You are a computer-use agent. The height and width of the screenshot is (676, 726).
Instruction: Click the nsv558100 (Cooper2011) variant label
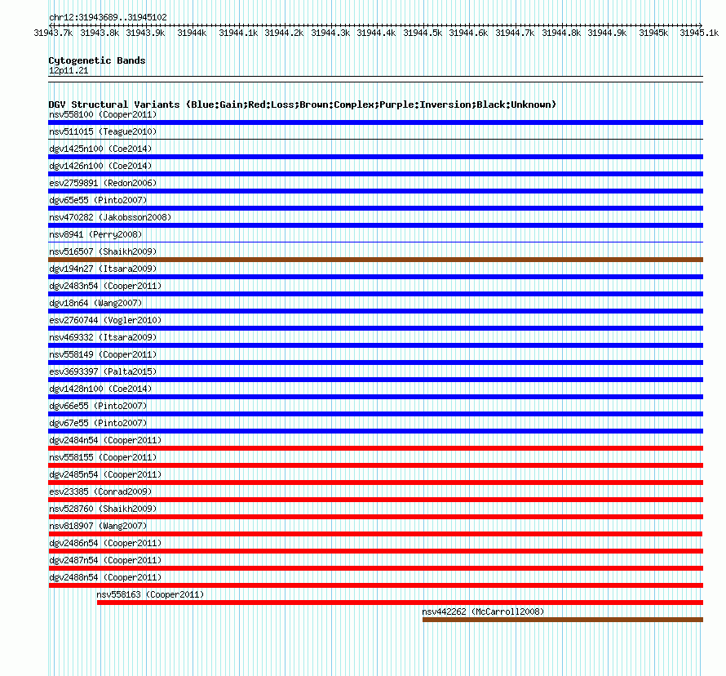103,114
